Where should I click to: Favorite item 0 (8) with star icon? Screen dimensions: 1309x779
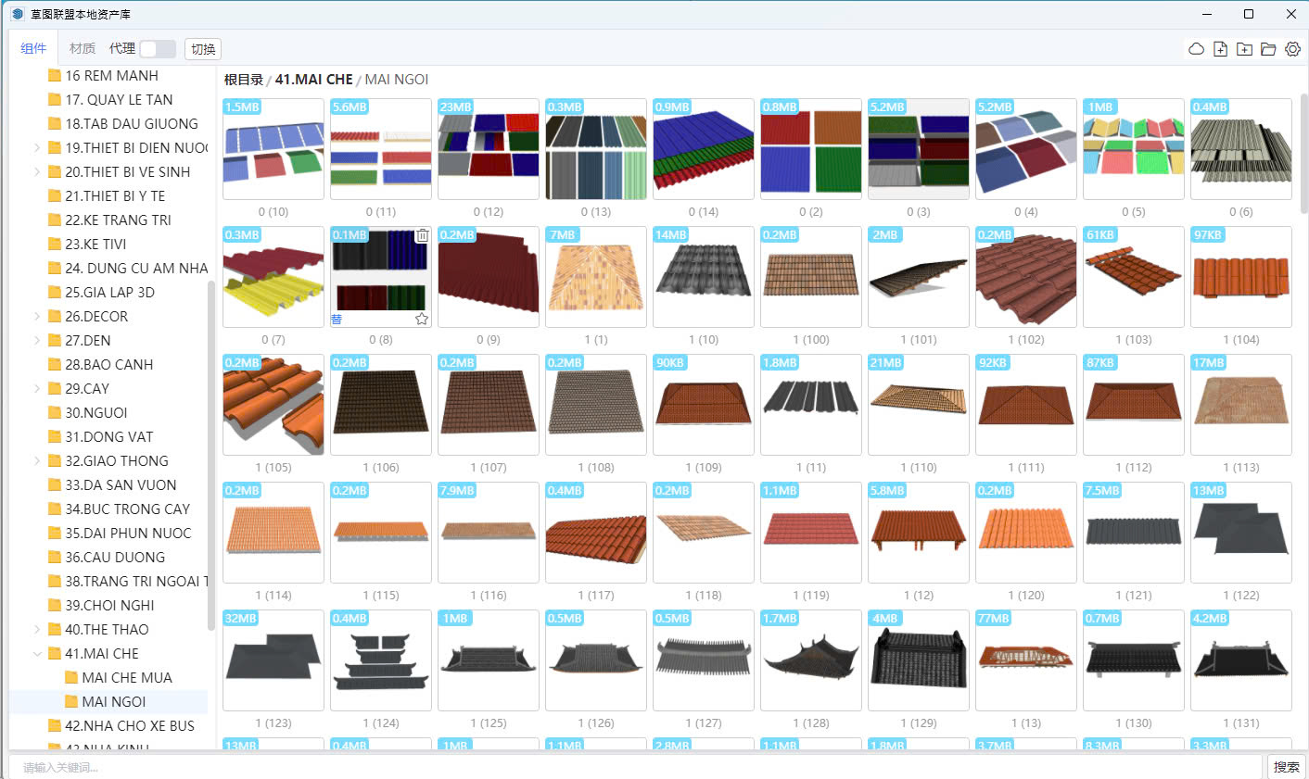click(x=422, y=319)
